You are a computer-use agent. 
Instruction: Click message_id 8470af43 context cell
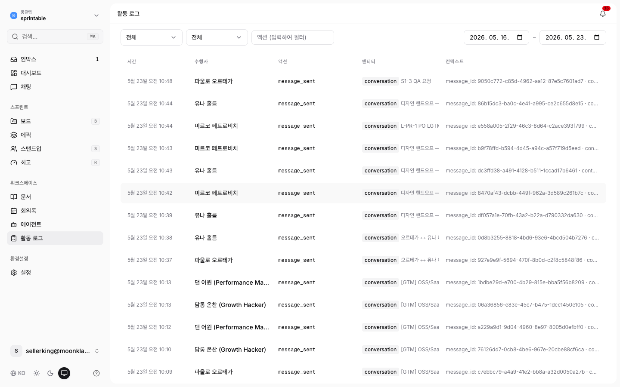pos(522,193)
